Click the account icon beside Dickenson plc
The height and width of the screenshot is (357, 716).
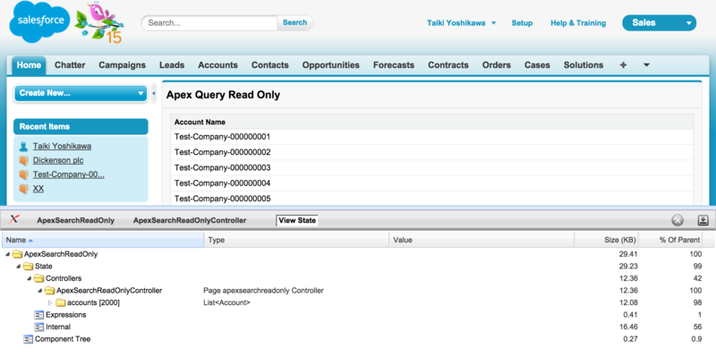click(x=24, y=161)
